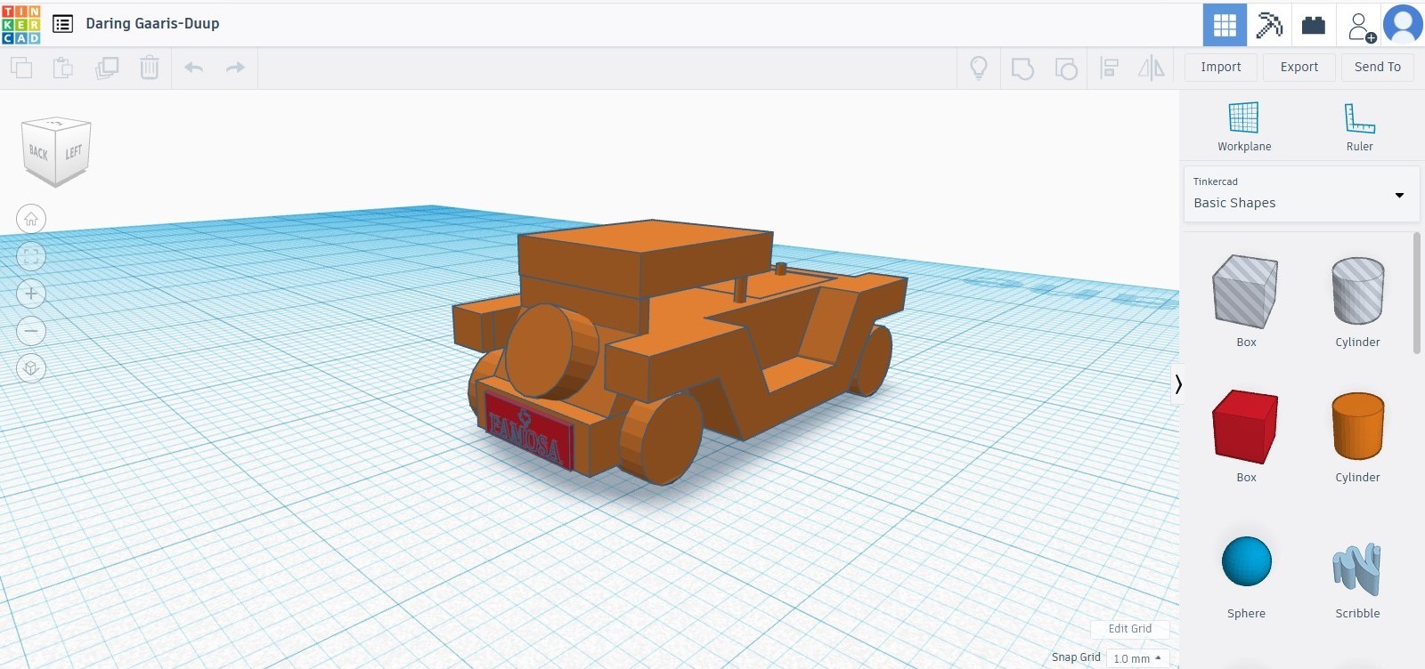
Task: Open the user profile avatar
Action: [1403, 24]
